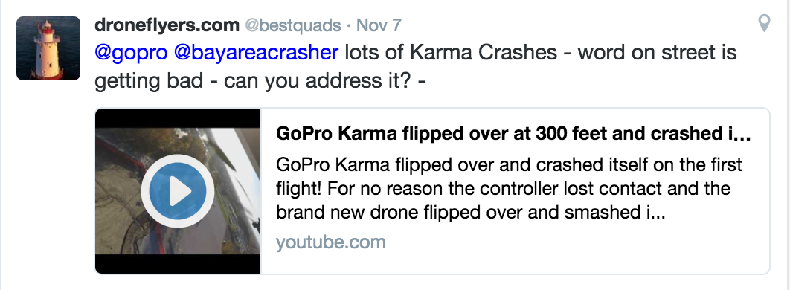The image size is (790, 290).
Task: Click the black bar above the video thumbnail
Action: pos(178,118)
